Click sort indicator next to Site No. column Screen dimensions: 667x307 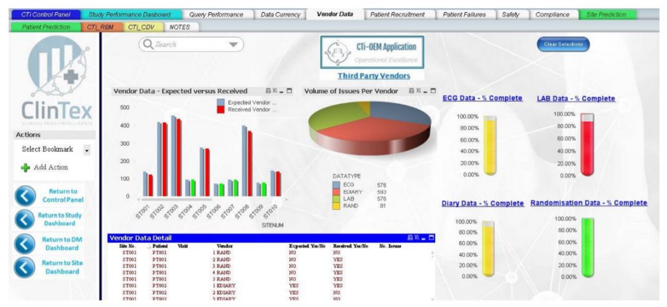click(x=148, y=247)
